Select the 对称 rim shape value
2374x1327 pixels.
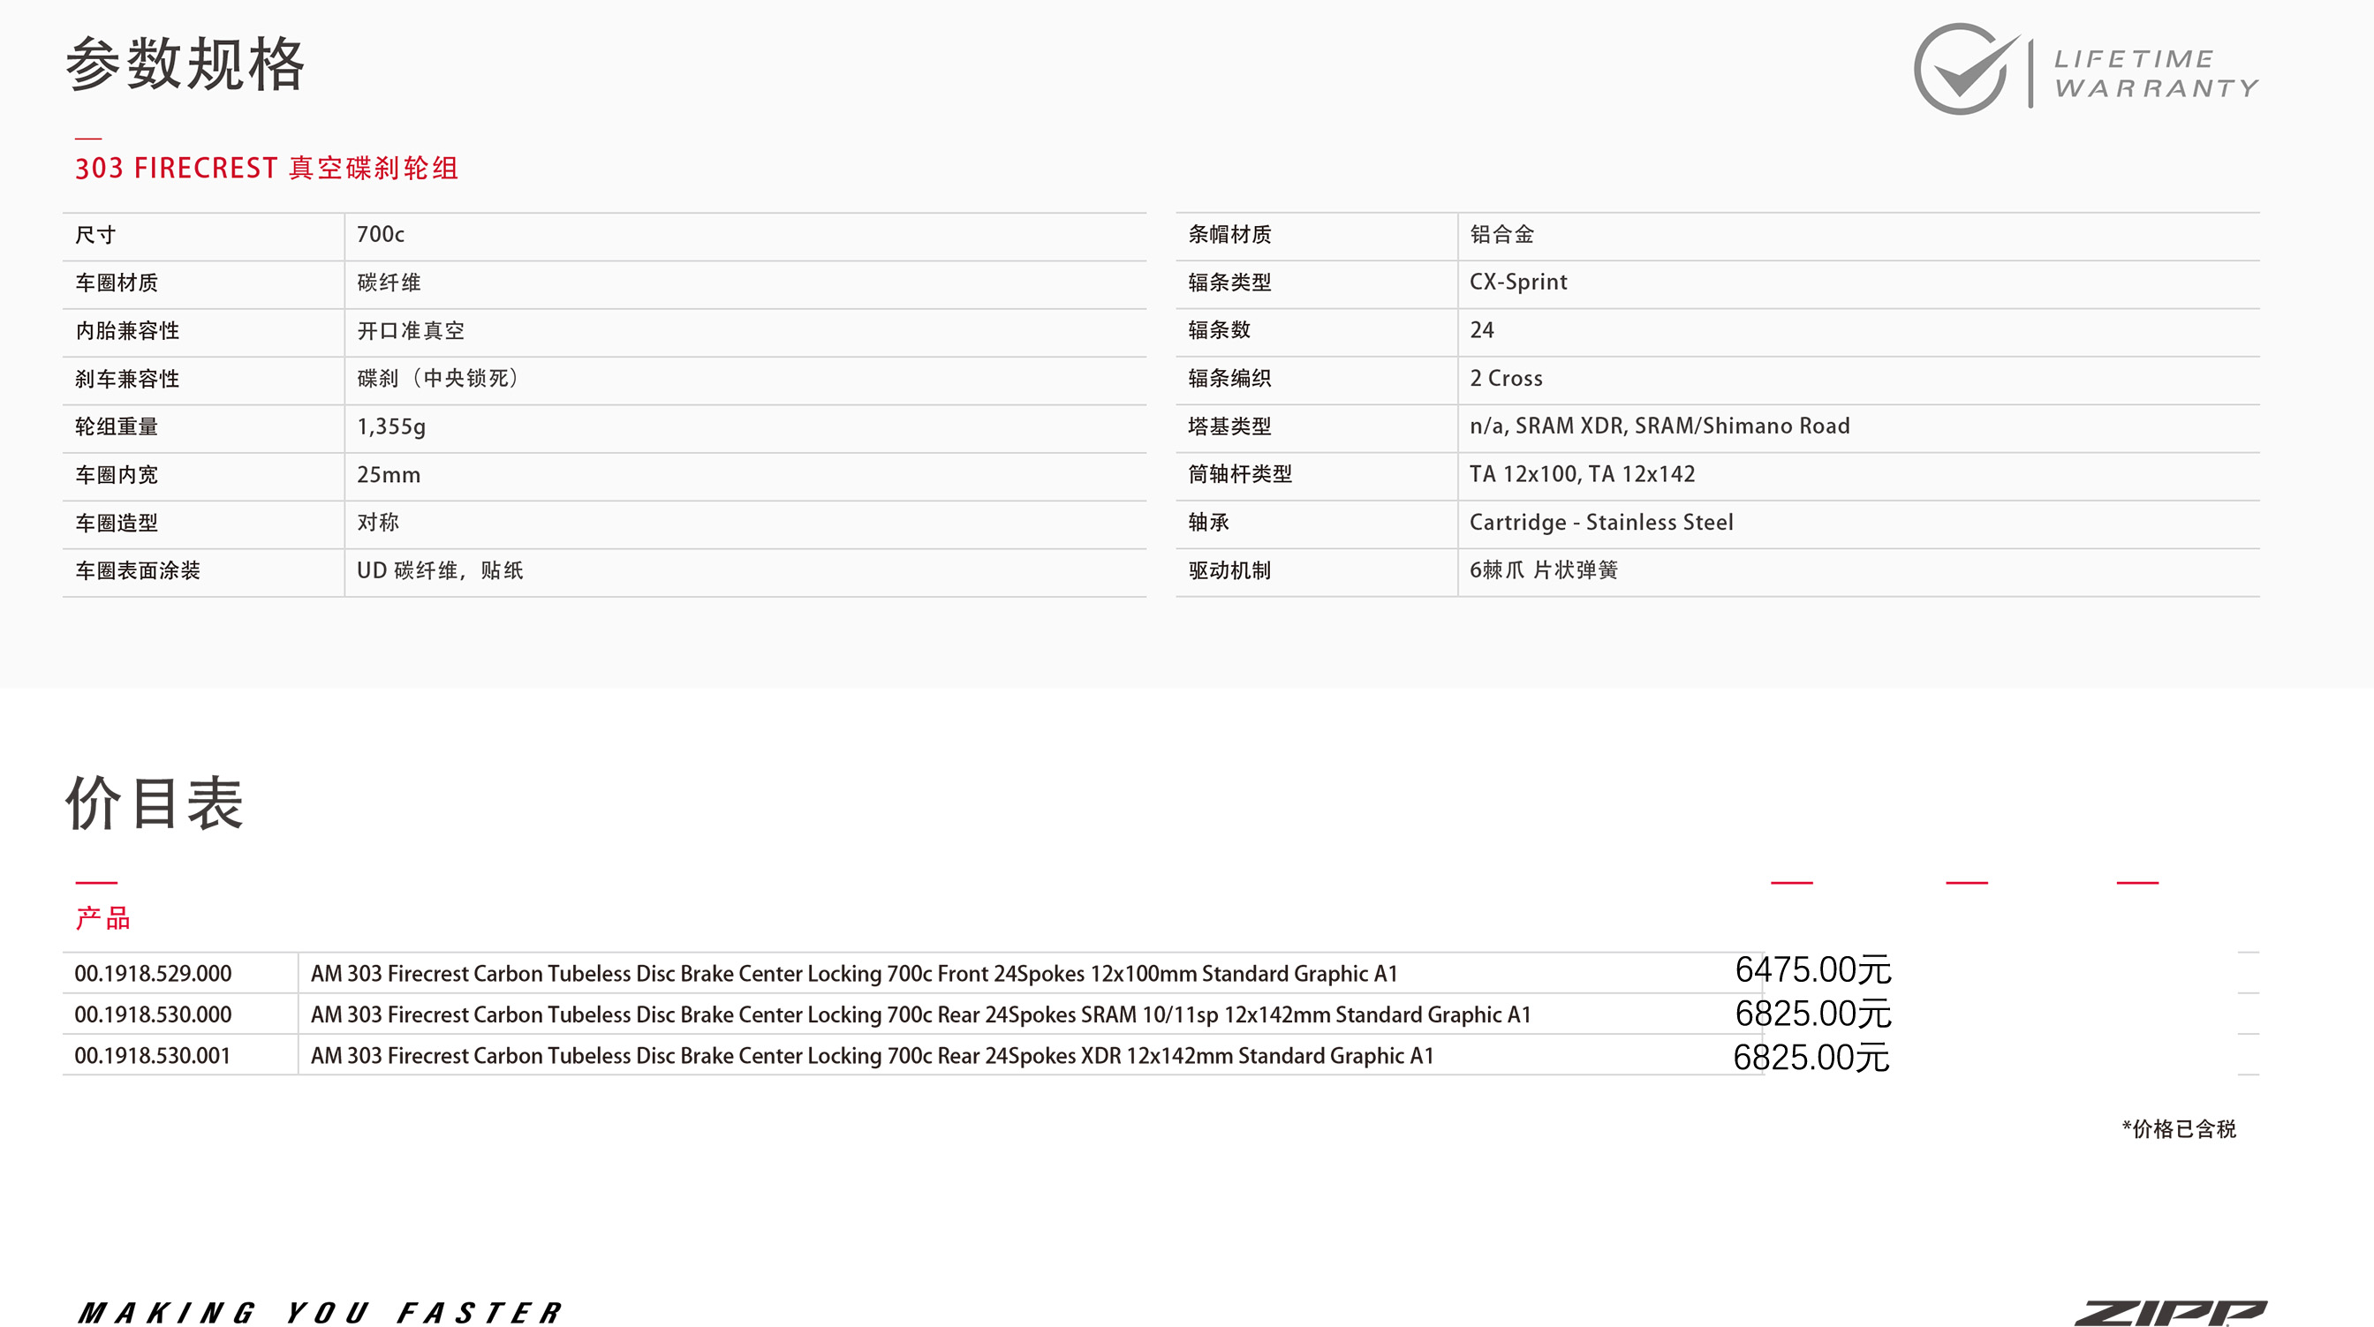click(x=378, y=523)
